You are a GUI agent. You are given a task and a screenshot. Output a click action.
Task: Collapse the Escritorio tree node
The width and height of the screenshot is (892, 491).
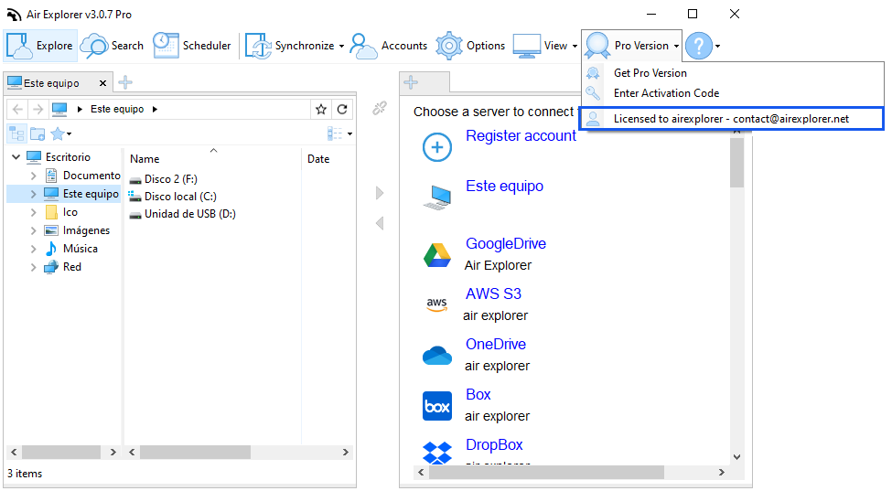(16, 157)
